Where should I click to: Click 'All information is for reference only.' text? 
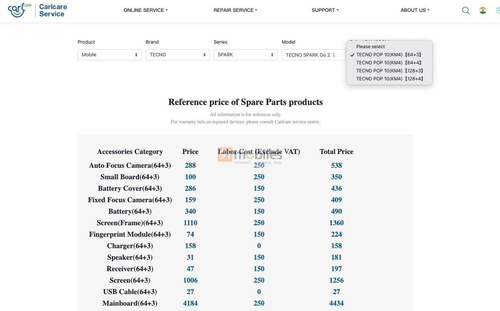coord(246,115)
